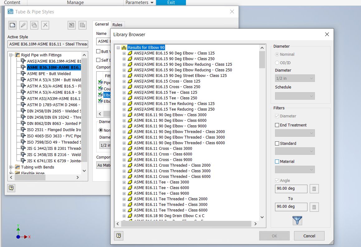Expand ANSI/ASME B16.15 90 Deg Elbow - Class 125
Viewport: 361px width, 247px height.
click(124, 53)
